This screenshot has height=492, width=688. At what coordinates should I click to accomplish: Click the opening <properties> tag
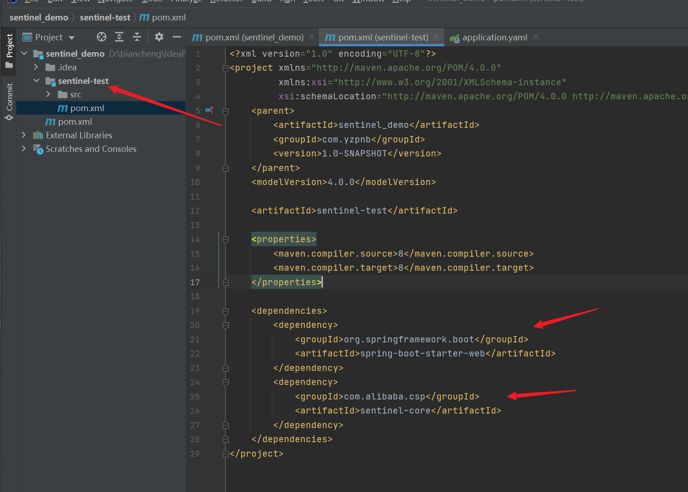coord(284,239)
